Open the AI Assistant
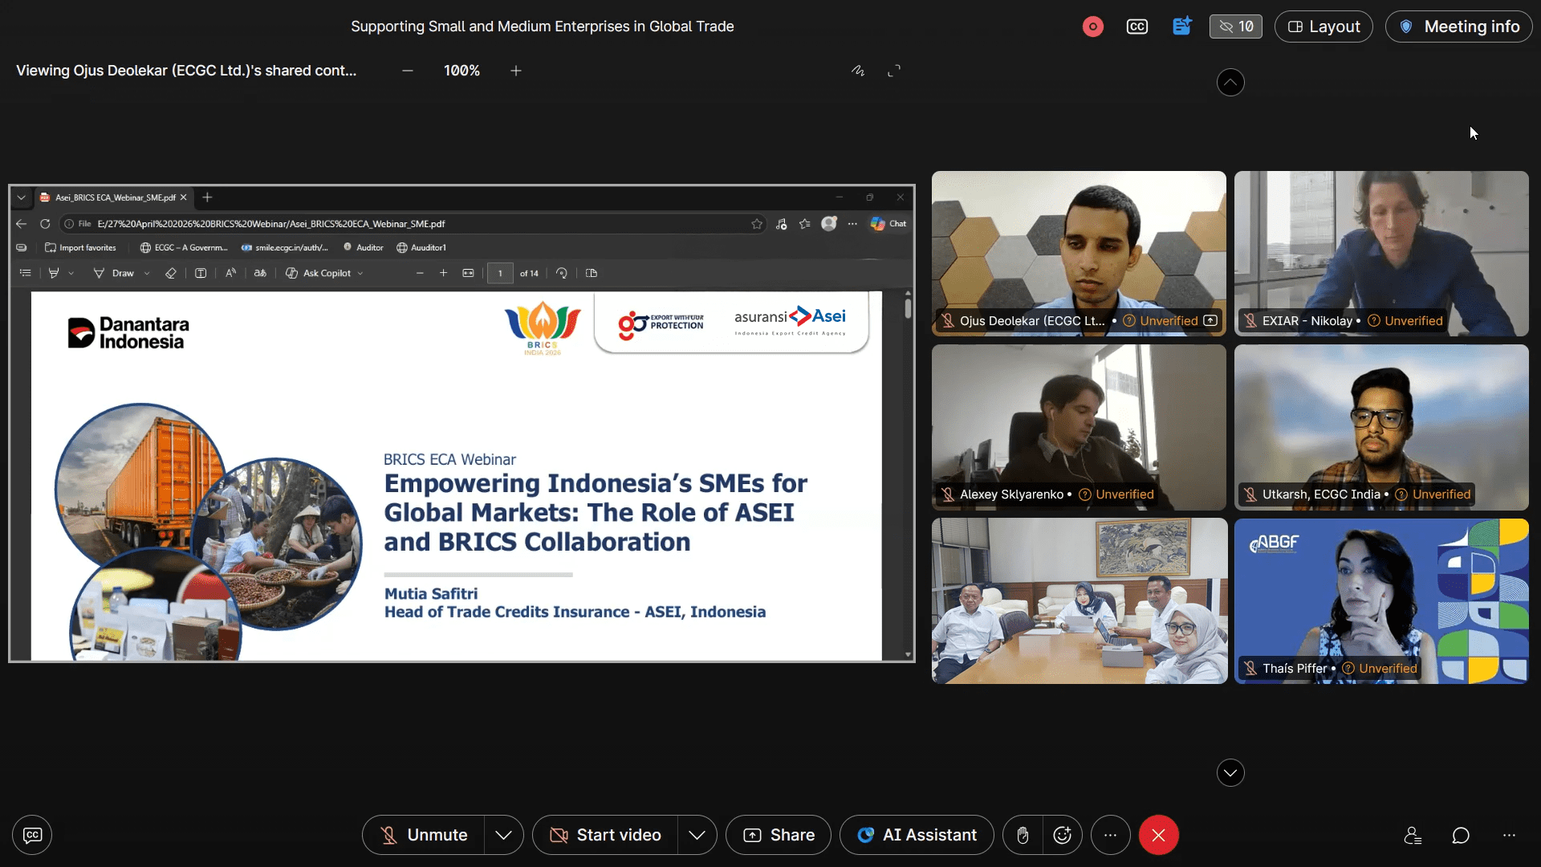Viewport: 1541px width, 867px height. pyautogui.click(x=917, y=835)
